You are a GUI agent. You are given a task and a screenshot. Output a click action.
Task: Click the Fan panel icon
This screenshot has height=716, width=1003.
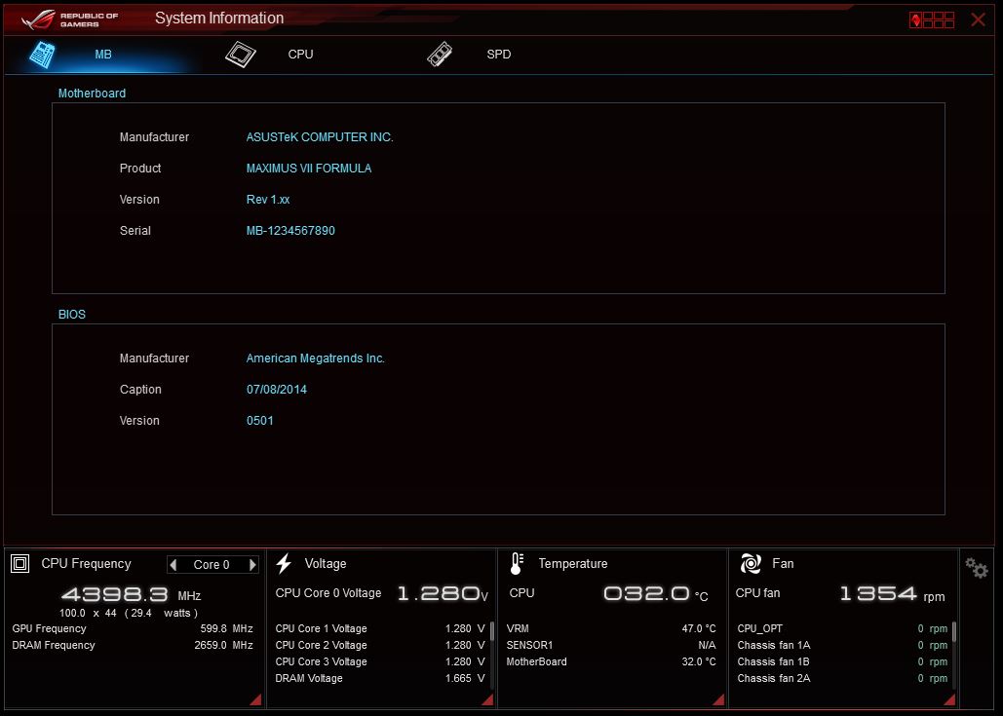click(x=751, y=563)
